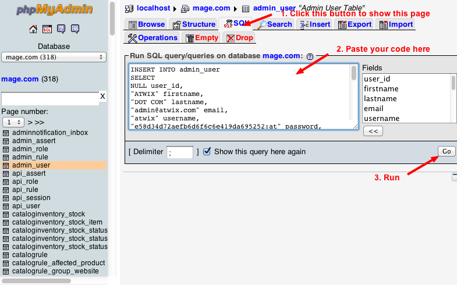Open the admin_user table in sidebar

click(x=31, y=165)
